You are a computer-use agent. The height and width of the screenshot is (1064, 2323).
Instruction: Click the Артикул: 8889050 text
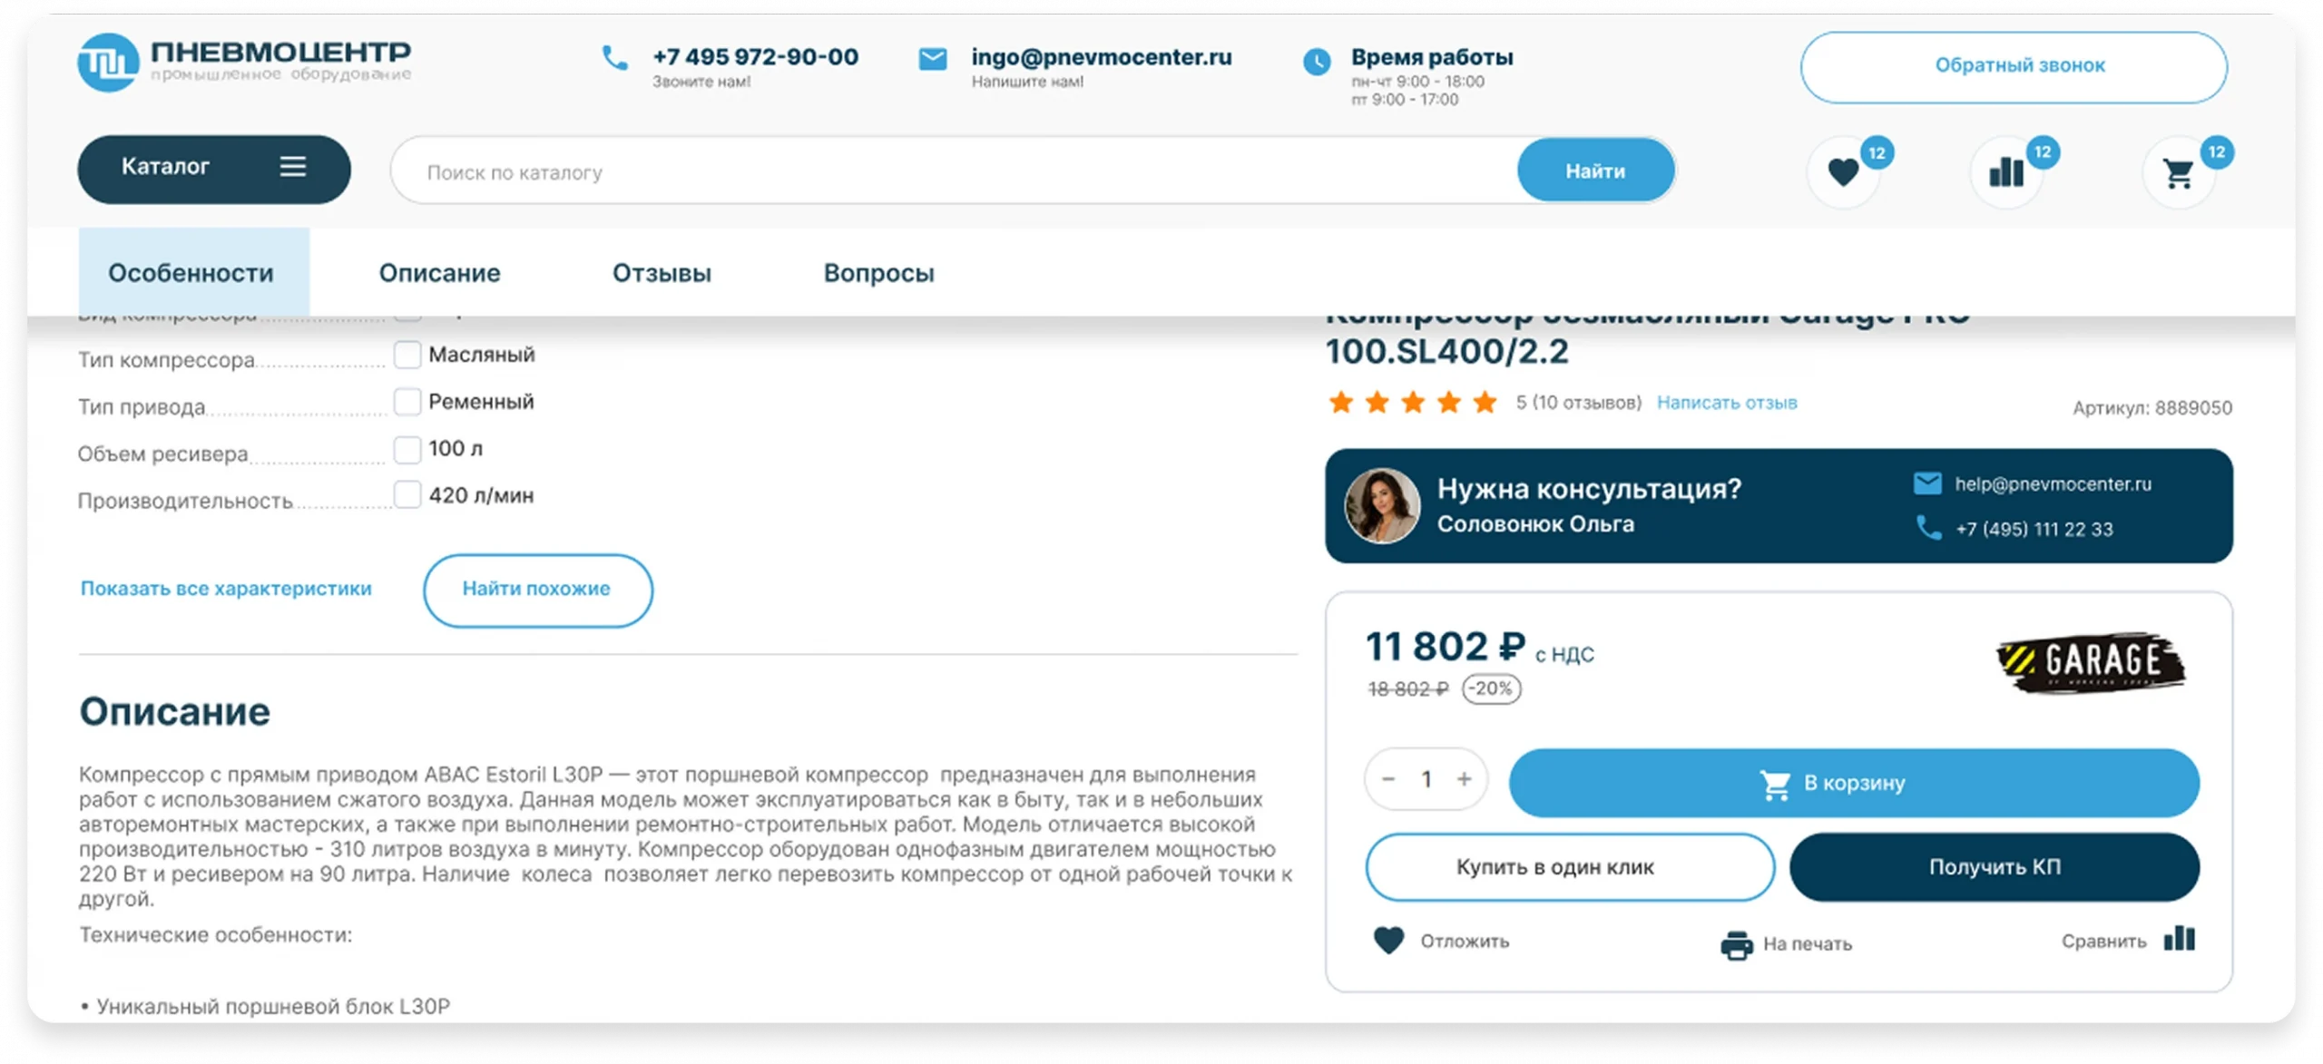coord(2151,408)
